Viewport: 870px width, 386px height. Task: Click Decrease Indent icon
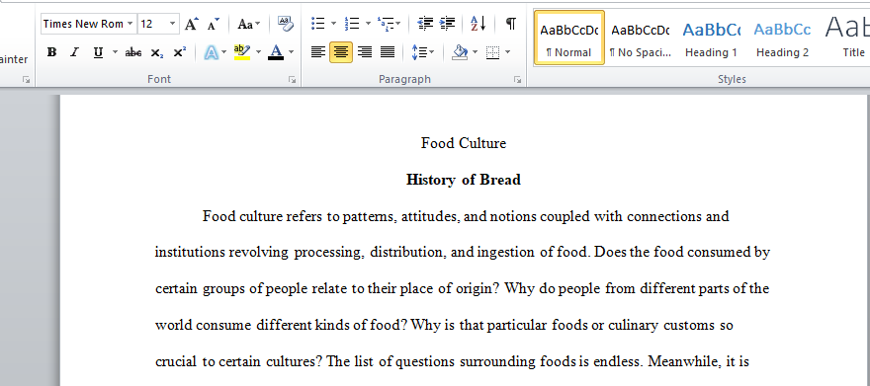tap(425, 24)
